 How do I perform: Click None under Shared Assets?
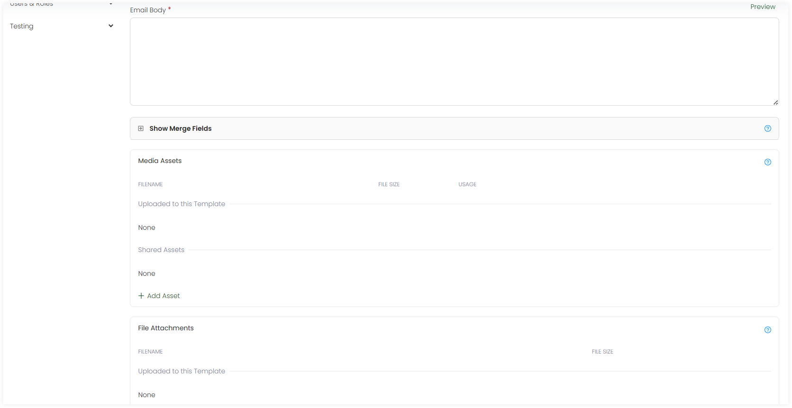pos(146,273)
